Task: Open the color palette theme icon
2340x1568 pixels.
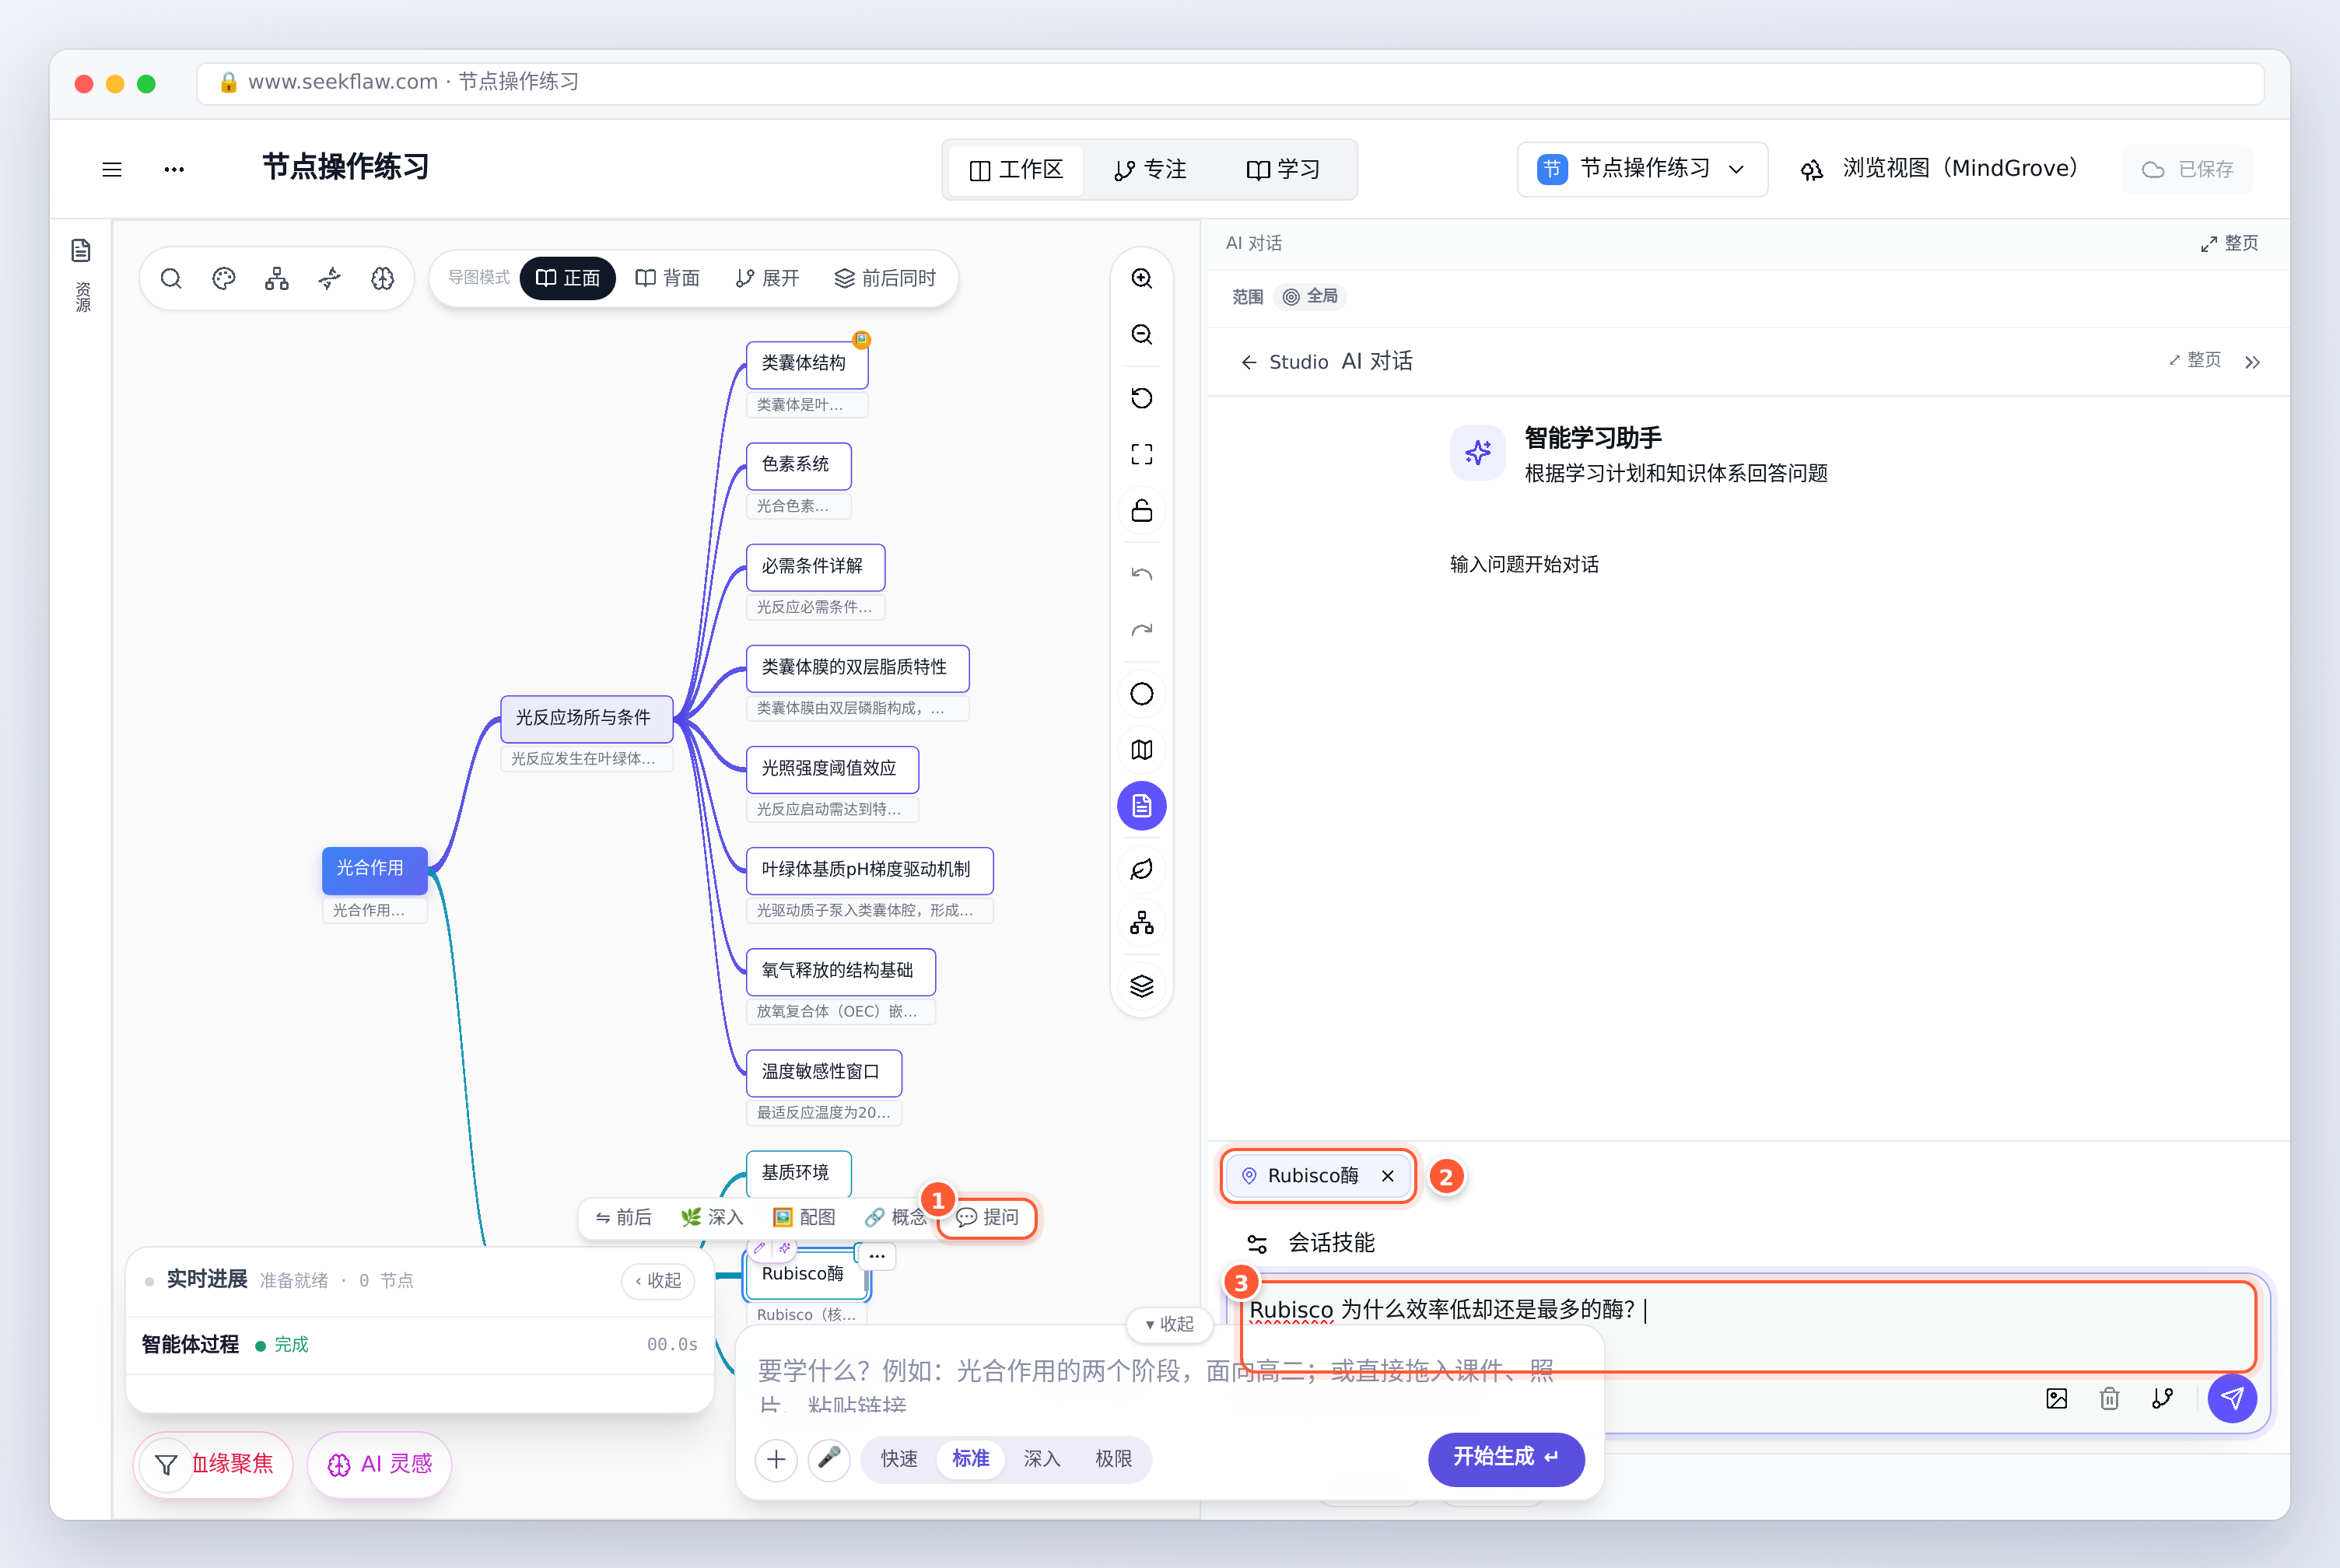Action: [x=224, y=278]
